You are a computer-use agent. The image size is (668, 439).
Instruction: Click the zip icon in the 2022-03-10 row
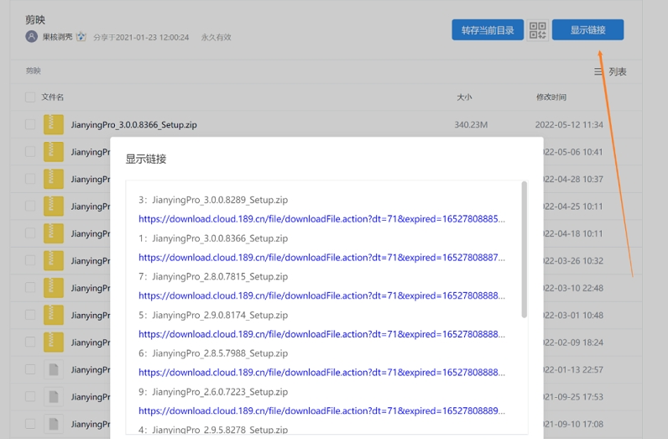pyautogui.click(x=54, y=288)
